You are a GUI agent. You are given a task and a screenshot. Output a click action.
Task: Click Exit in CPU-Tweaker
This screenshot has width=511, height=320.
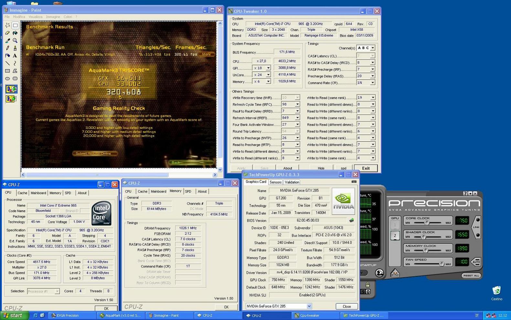coord(366,168)
